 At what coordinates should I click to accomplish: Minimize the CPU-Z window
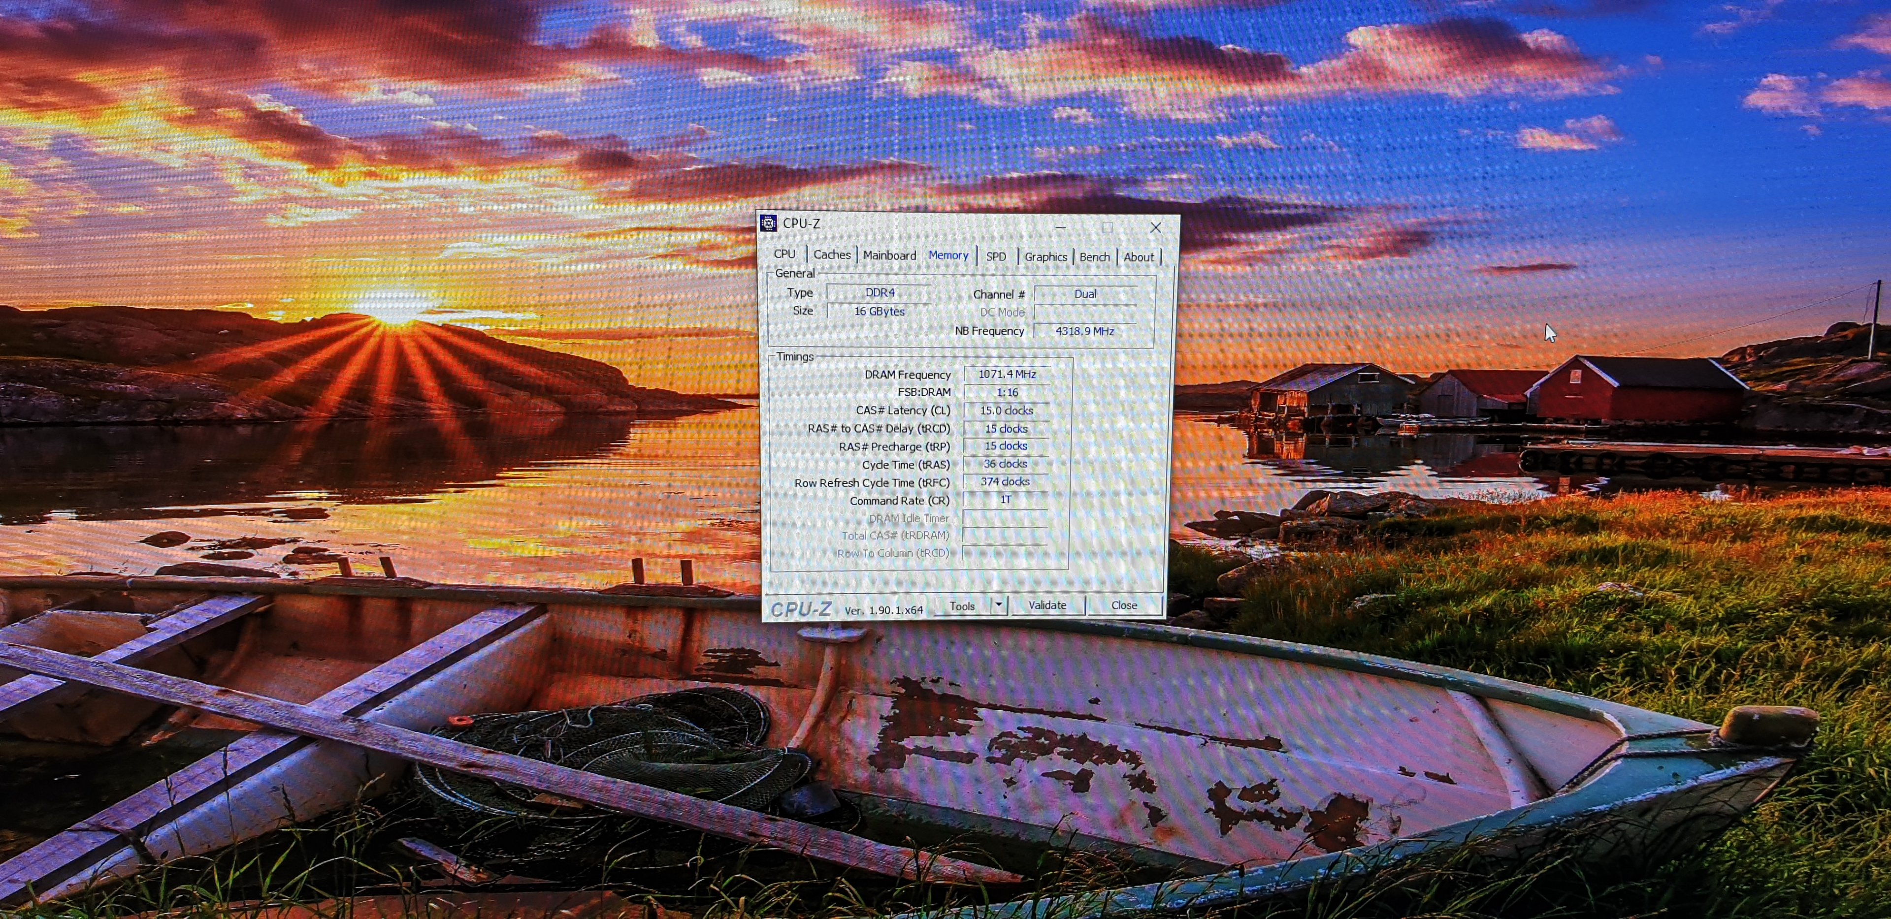pyautogui.click(x=1060, y=227)
